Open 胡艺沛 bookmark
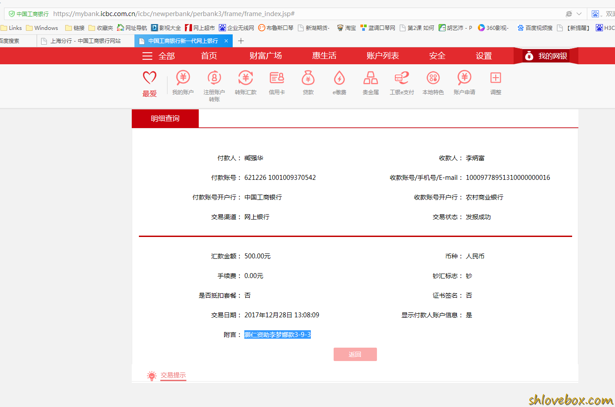Screen dimensions: 615x407 456,28
